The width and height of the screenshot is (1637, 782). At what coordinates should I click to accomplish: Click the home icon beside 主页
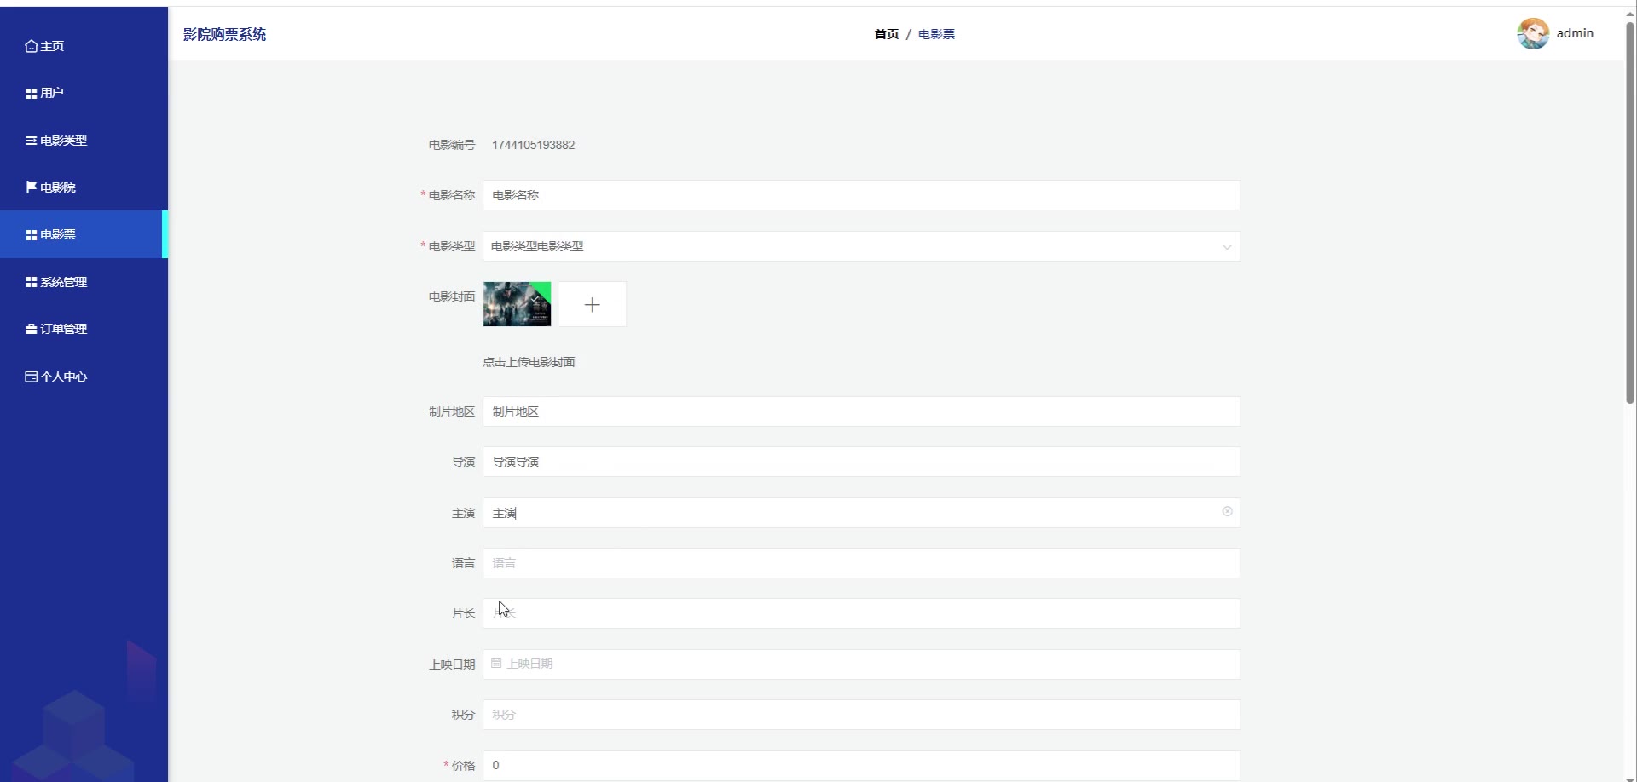pyautogui.click(x=32, y=46)
